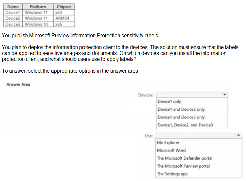Screen dimensions: 246x181
Task: Select the "Device1 only" option
Action: point(169,102)
